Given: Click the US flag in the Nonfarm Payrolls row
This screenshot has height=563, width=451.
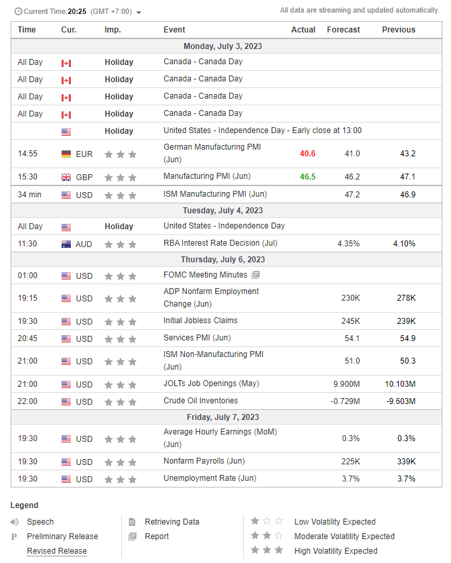Looking at the screenshot, I should 66,462.
